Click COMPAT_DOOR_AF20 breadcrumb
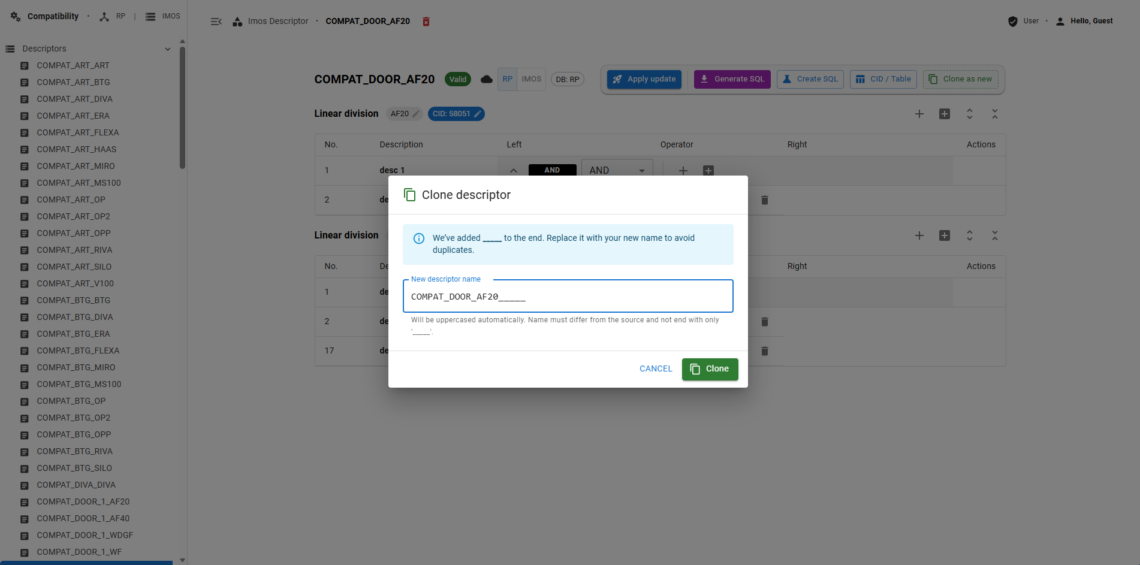The width and height of the screenshot is (1140, 565). pyautogui.click(x=368, y=22)
